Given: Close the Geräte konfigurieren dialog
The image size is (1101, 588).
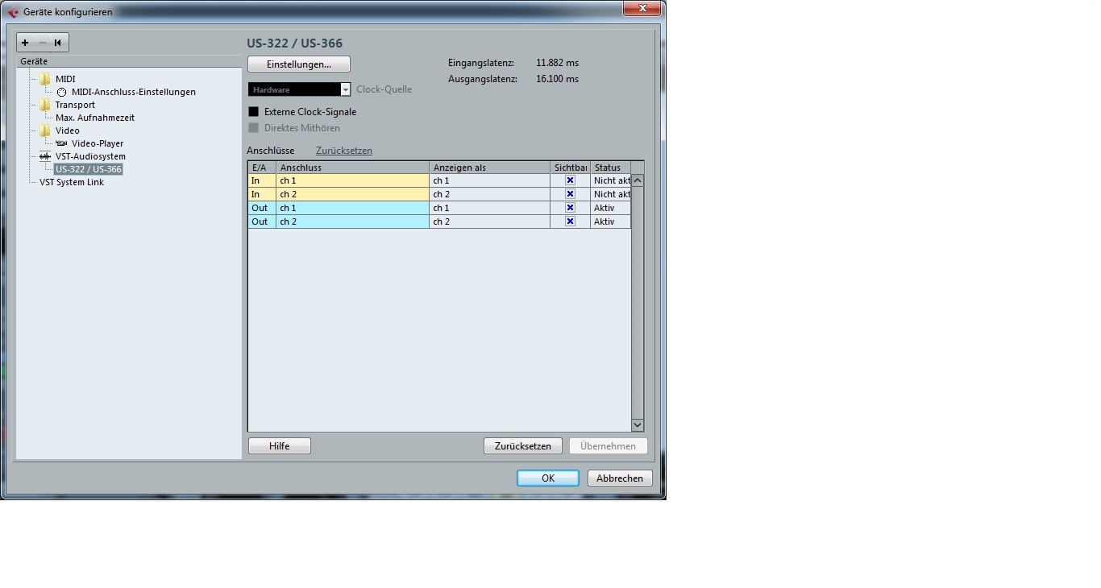Looking at the screenshot, I should pyautogui.click(x=642, y=8).
